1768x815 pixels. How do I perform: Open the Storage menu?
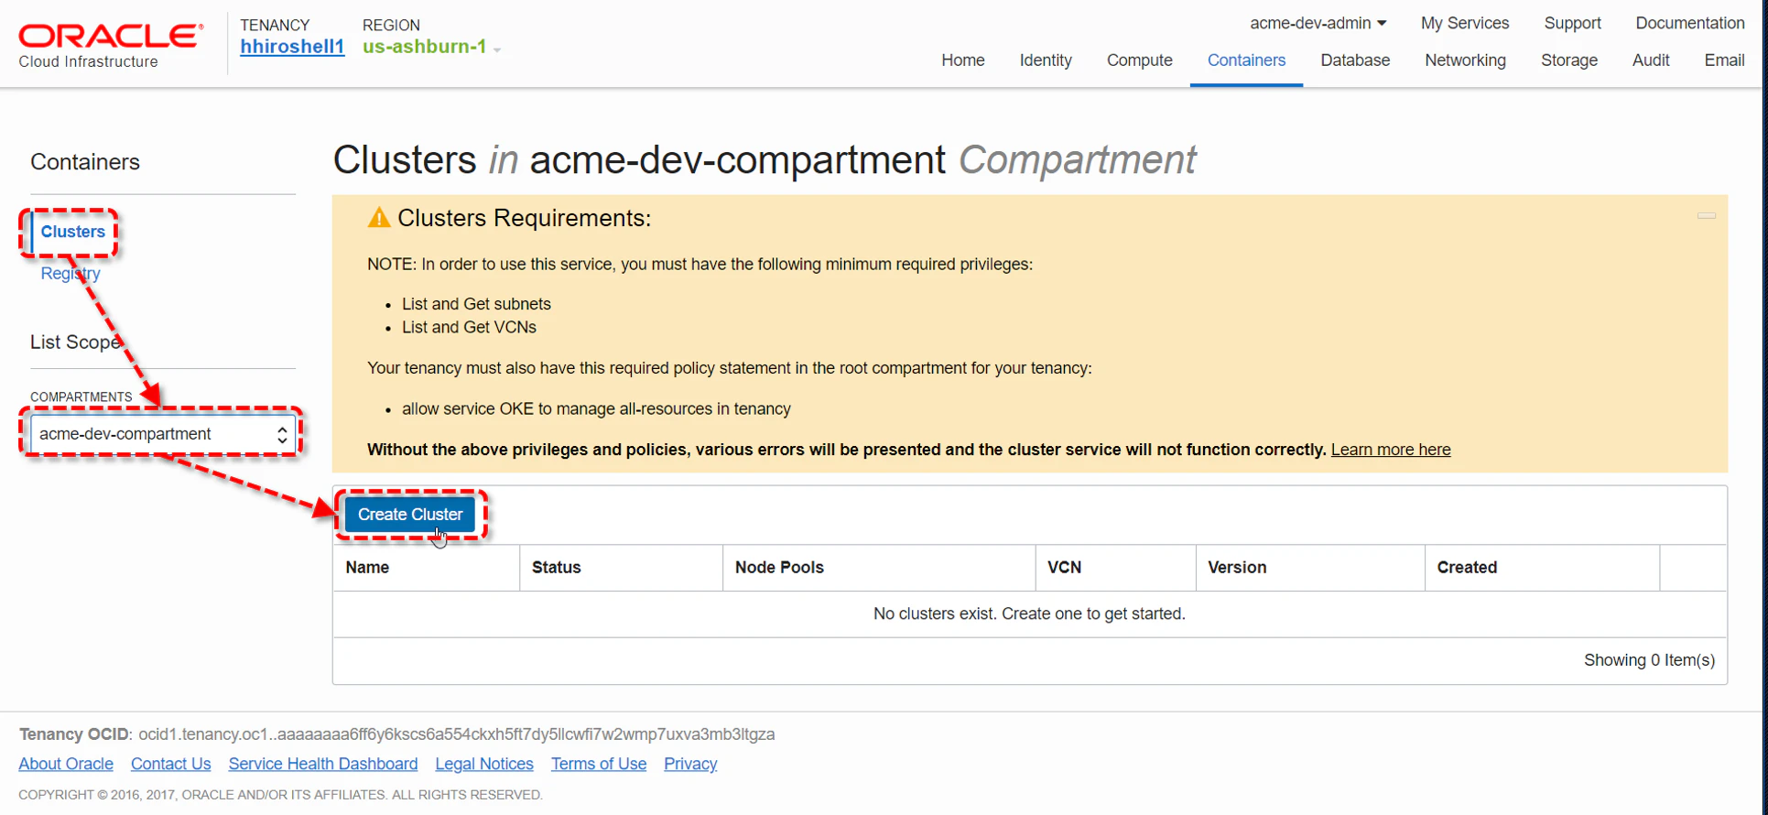click(x=1568, y=60)
